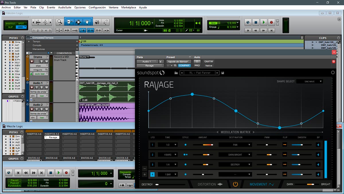Viewport: 344px width, 194px height.
Task: Click OMITIR to bypass the plugin
Action: tap(208, 62)
